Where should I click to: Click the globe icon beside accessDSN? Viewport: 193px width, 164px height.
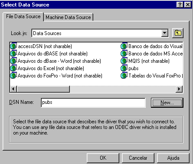[x=13, y=46]
